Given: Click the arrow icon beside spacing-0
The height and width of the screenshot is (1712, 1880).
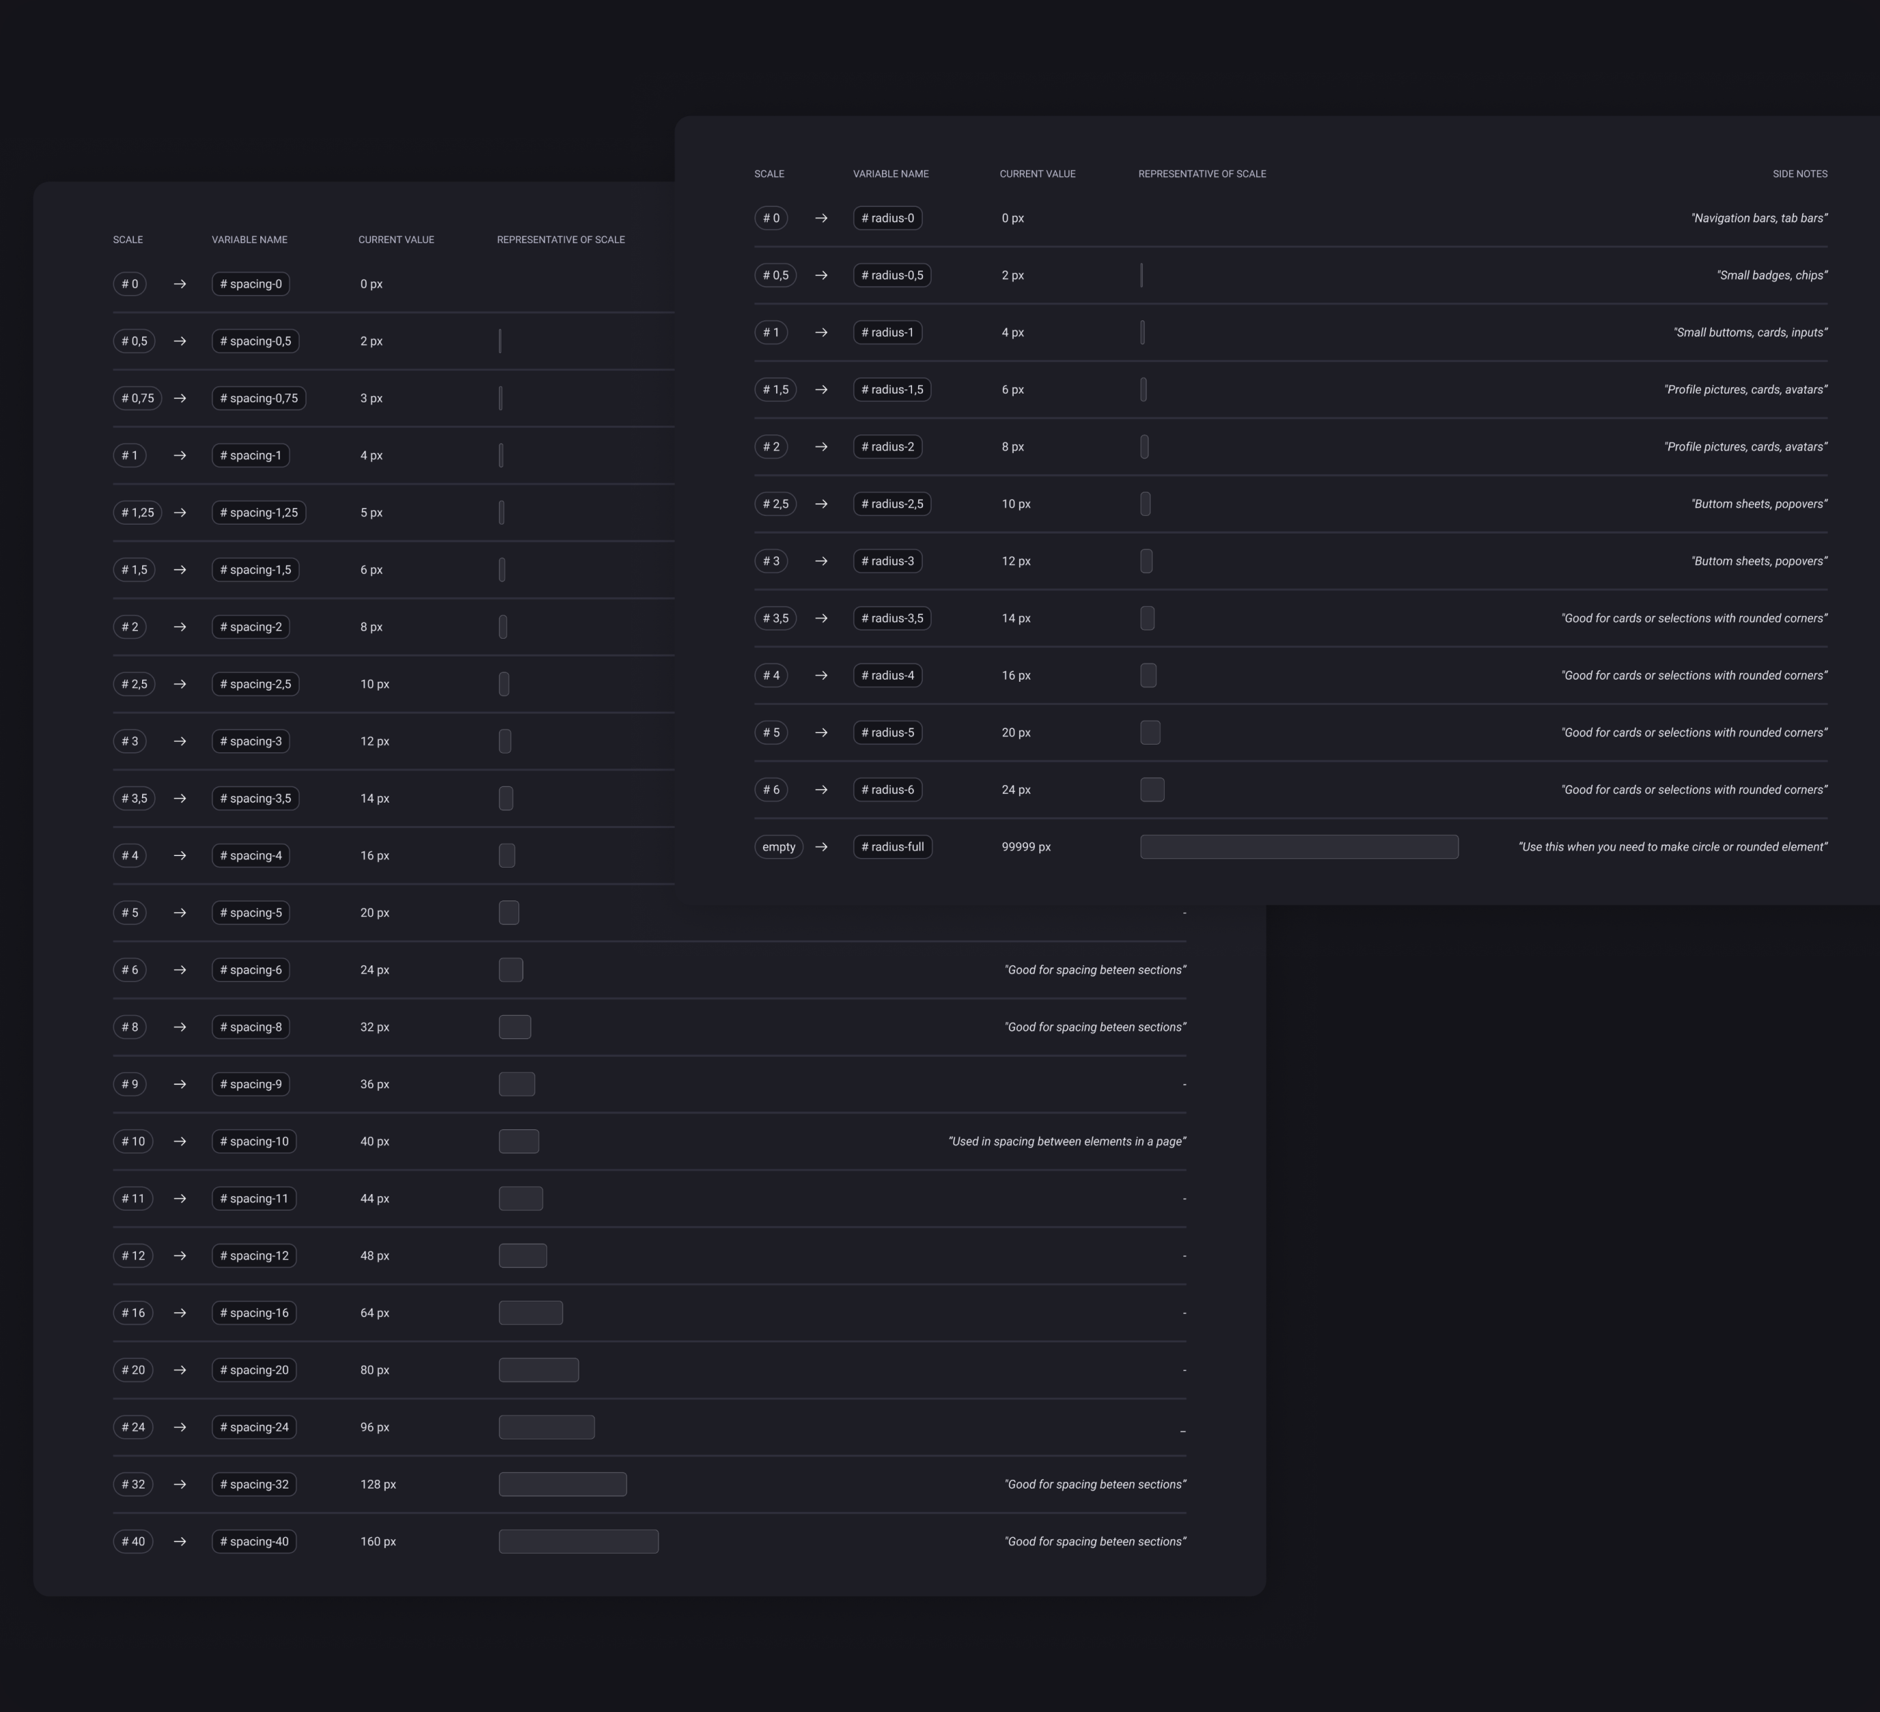Looking at the screenshot, I should [x=180, y=284].
